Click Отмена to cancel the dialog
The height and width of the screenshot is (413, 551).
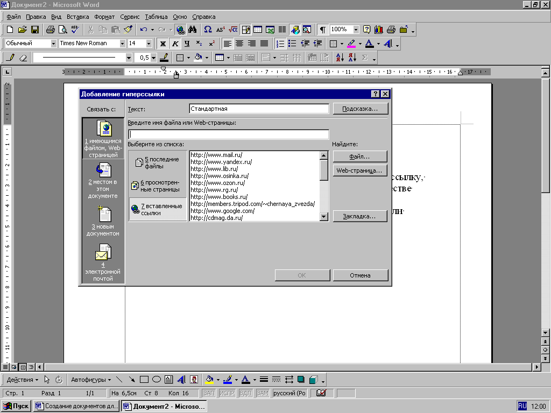click(x=360, y=275)
